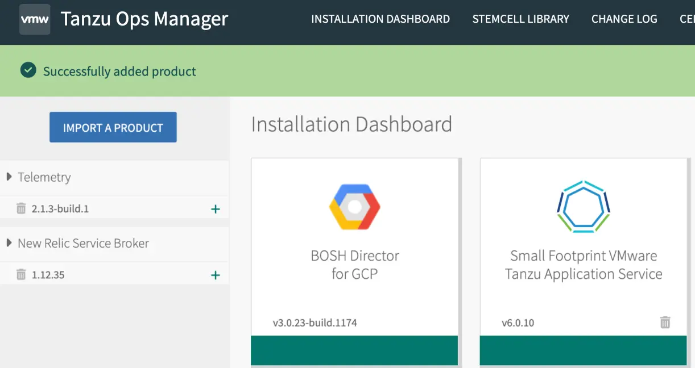Viewport: 695px width, 368px height.
Task: Click the green status bar on BOSH tile
Action: (354, 350)
